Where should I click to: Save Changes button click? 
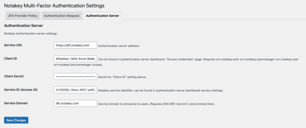pyautogui.click(x=16, y=120)
